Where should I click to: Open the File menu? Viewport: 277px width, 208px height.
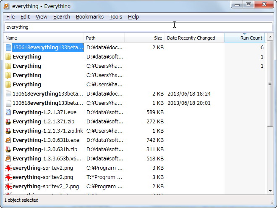coord(10,17)
